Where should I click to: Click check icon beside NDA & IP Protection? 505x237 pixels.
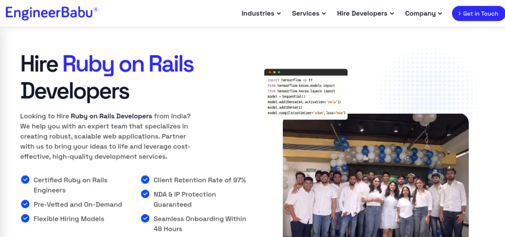145,194
